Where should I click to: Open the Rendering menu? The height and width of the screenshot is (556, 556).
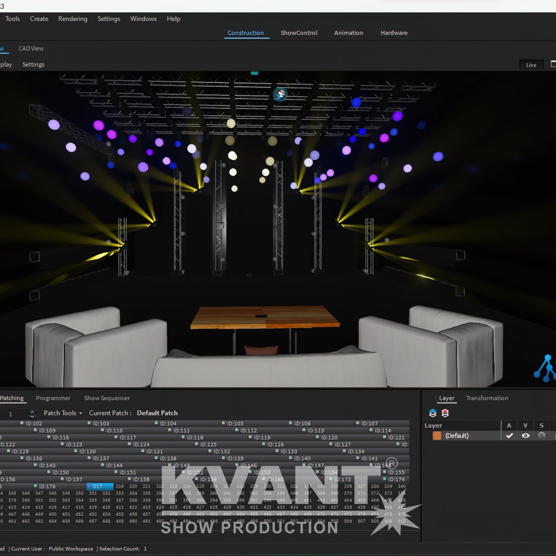coord(73,19)
